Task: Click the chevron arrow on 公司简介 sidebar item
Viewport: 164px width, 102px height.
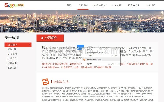Action: coord(29,45)
